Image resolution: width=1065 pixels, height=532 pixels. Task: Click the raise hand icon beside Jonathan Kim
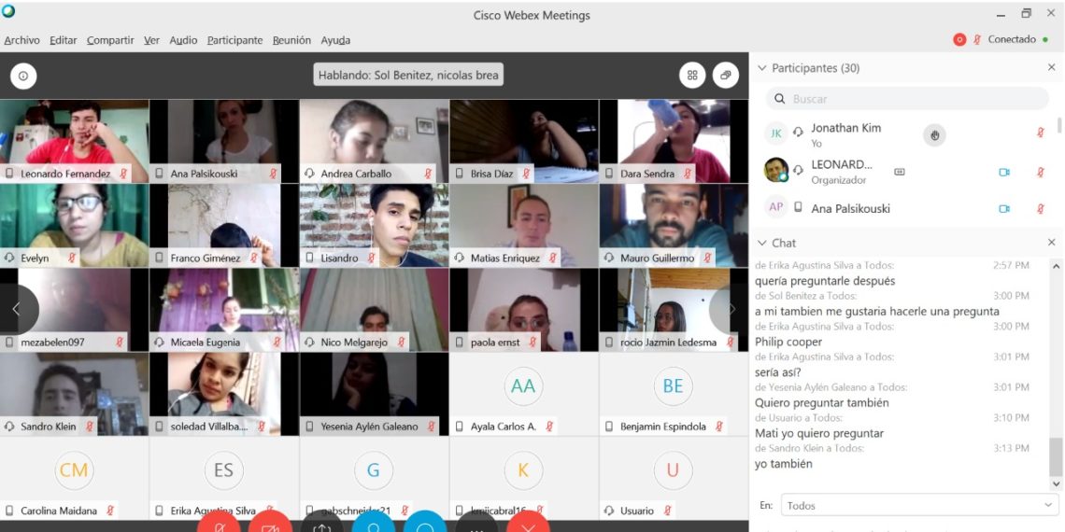(x=934, y=135)
